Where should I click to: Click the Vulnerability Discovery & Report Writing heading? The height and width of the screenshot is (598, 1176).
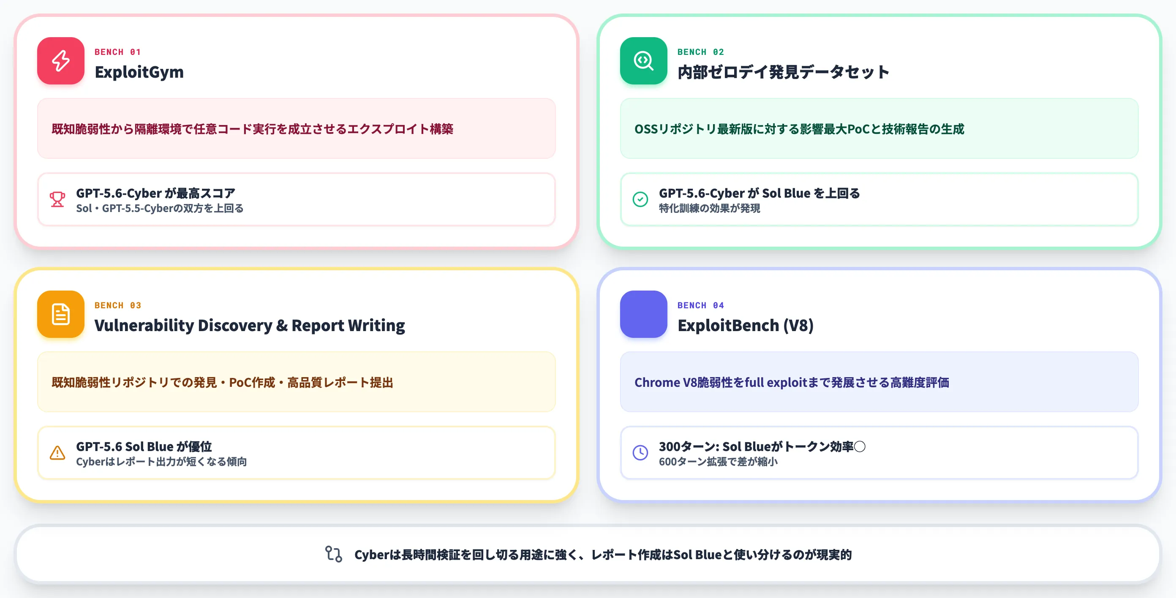coord(250,326)
